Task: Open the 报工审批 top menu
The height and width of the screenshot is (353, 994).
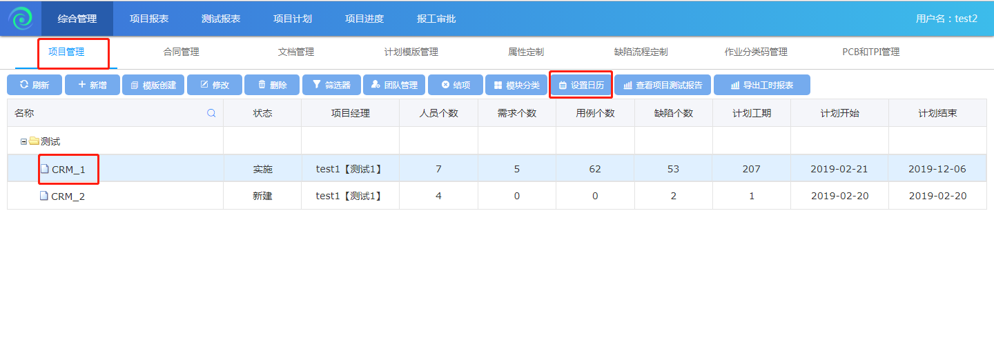Action: pos(436,19)
